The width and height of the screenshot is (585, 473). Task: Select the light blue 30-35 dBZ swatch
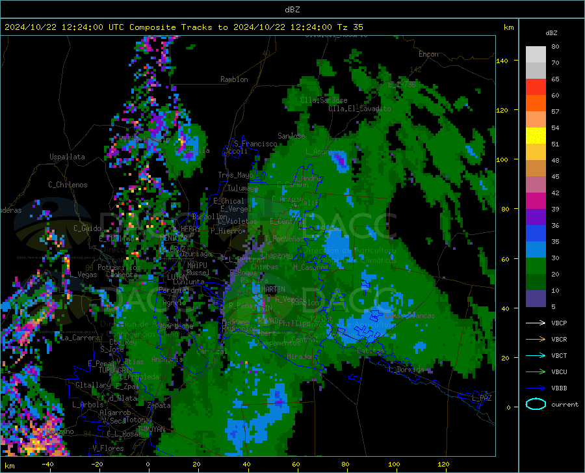536,250
